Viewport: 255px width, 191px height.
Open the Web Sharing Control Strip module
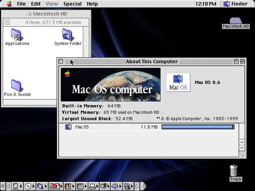(x=128, y=186)
